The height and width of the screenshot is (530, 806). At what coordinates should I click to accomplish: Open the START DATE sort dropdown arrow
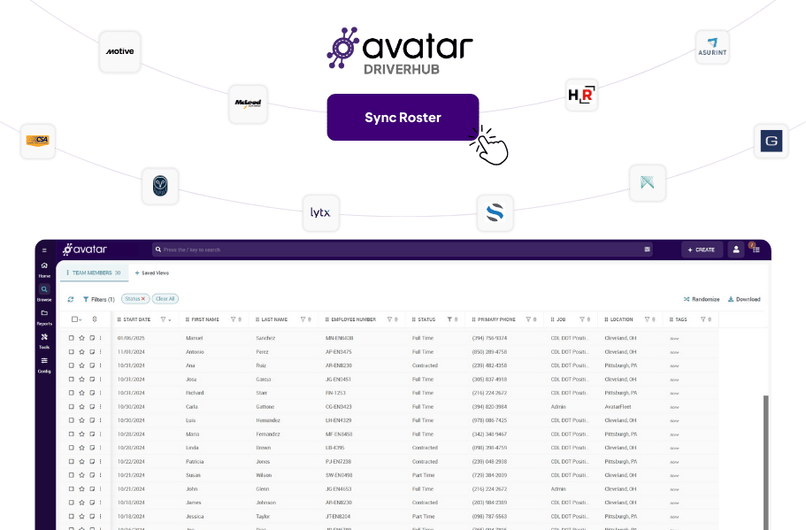click(170, 319)
